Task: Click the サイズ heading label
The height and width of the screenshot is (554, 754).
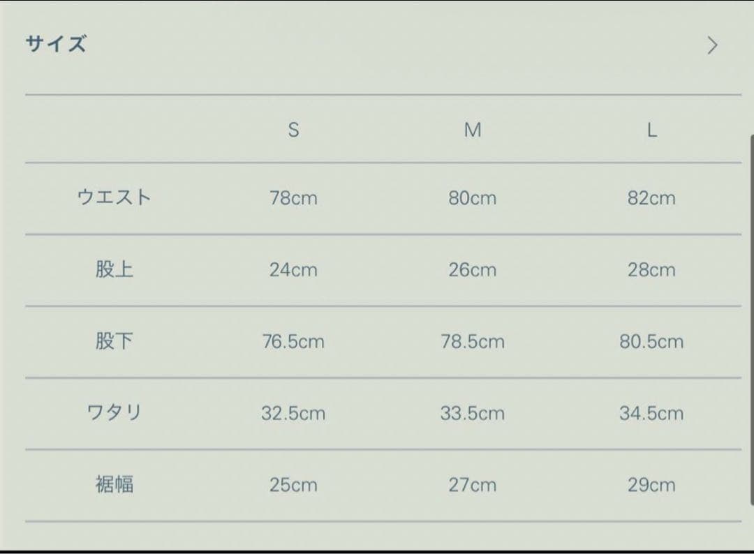Action: [x=56, y=44]
